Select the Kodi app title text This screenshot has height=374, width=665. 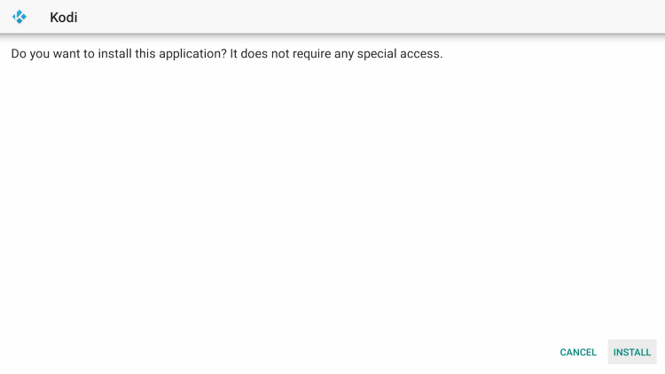tap(64, 18)
